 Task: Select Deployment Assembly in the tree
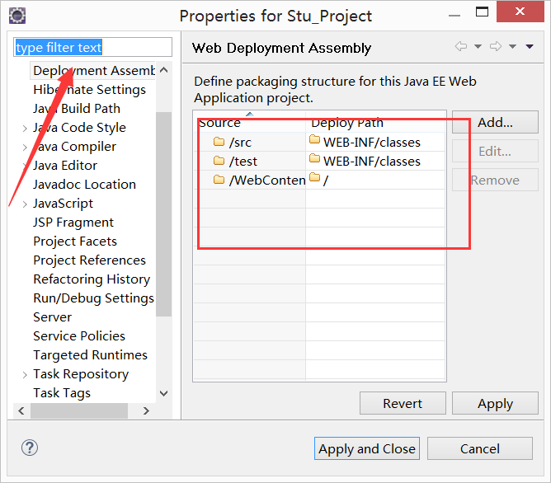pos(94,71)
